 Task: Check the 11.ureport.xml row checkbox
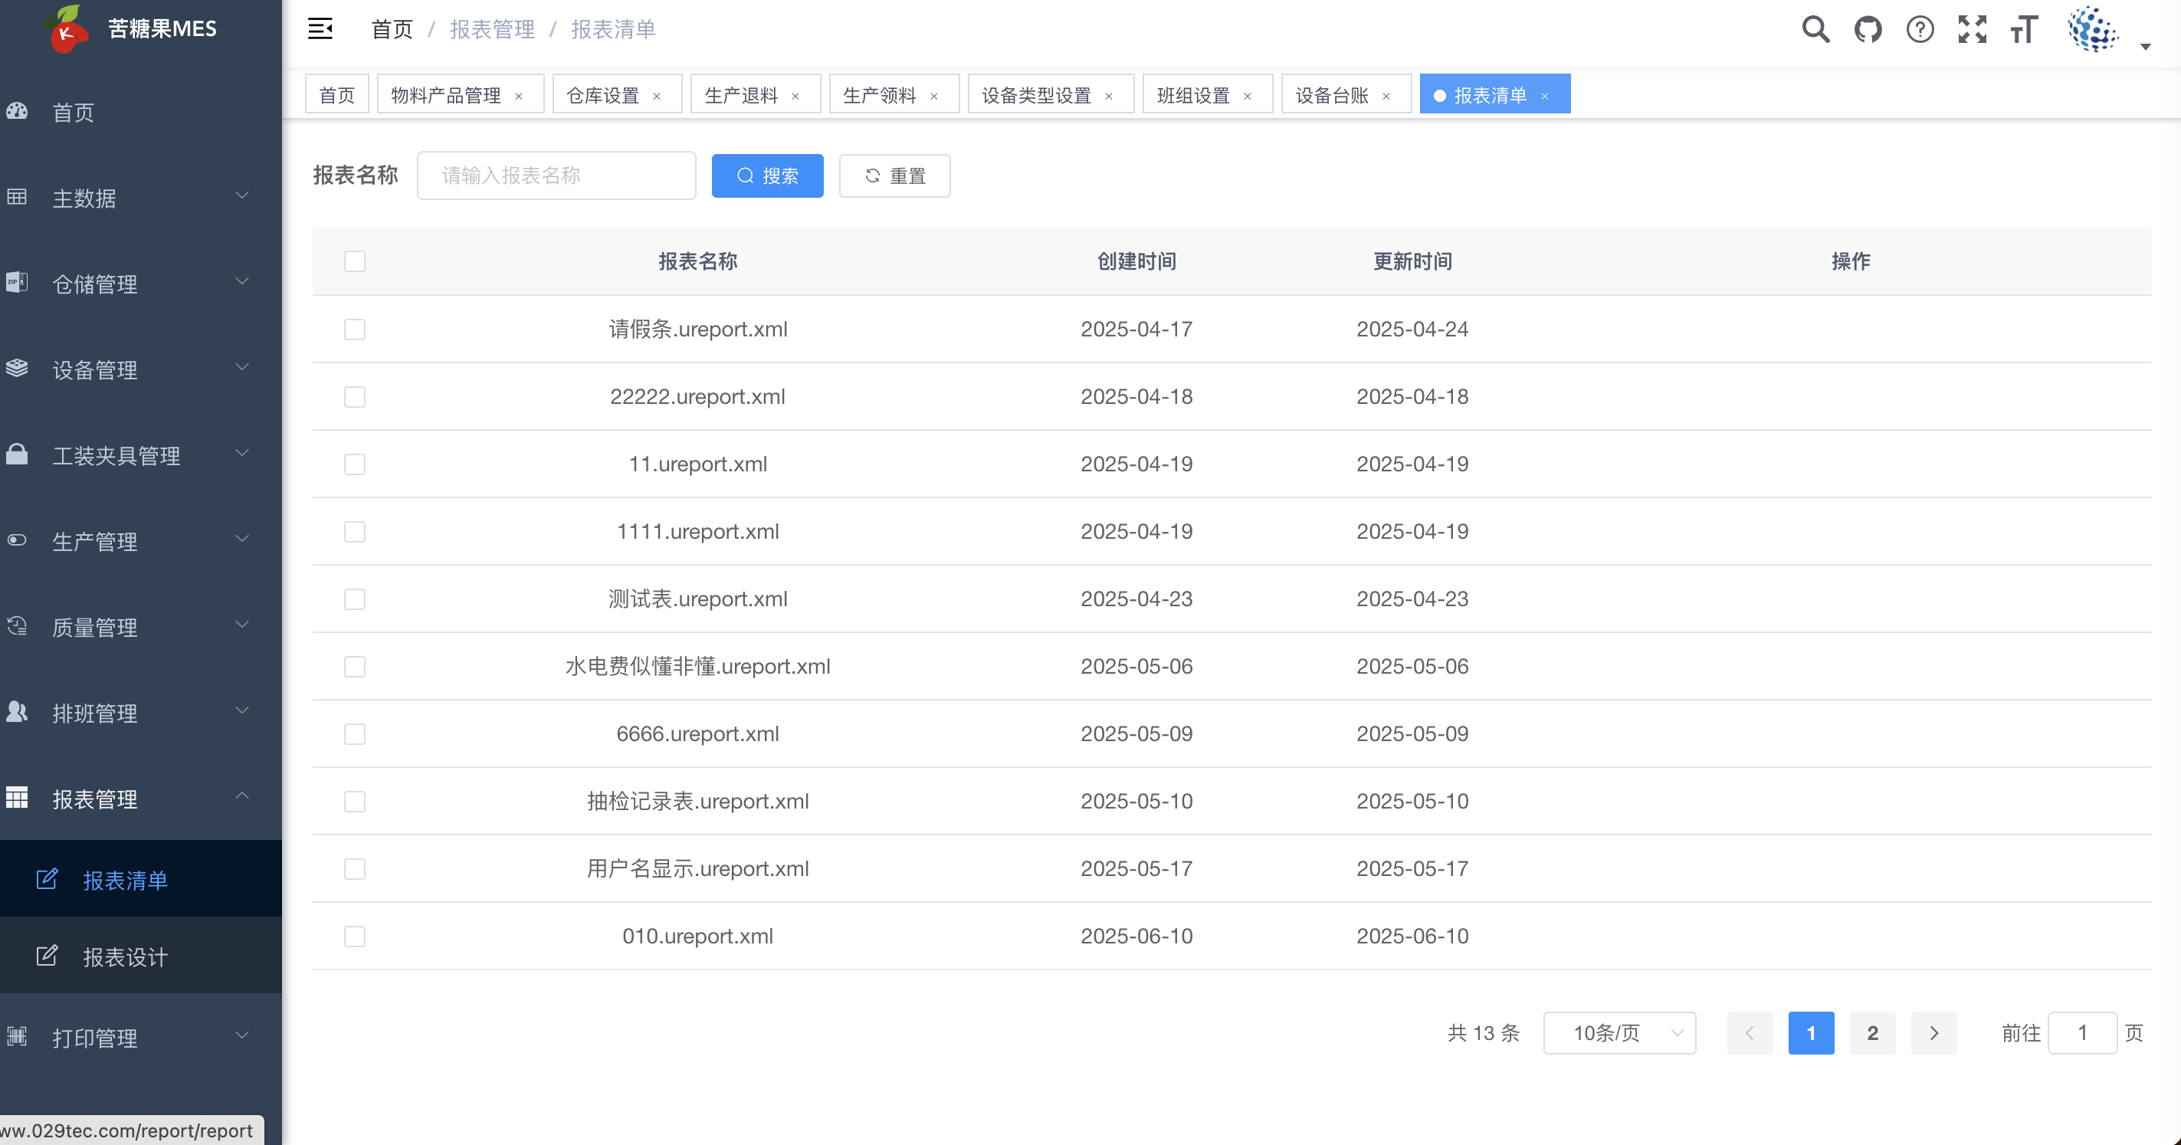tap(355, 464)
